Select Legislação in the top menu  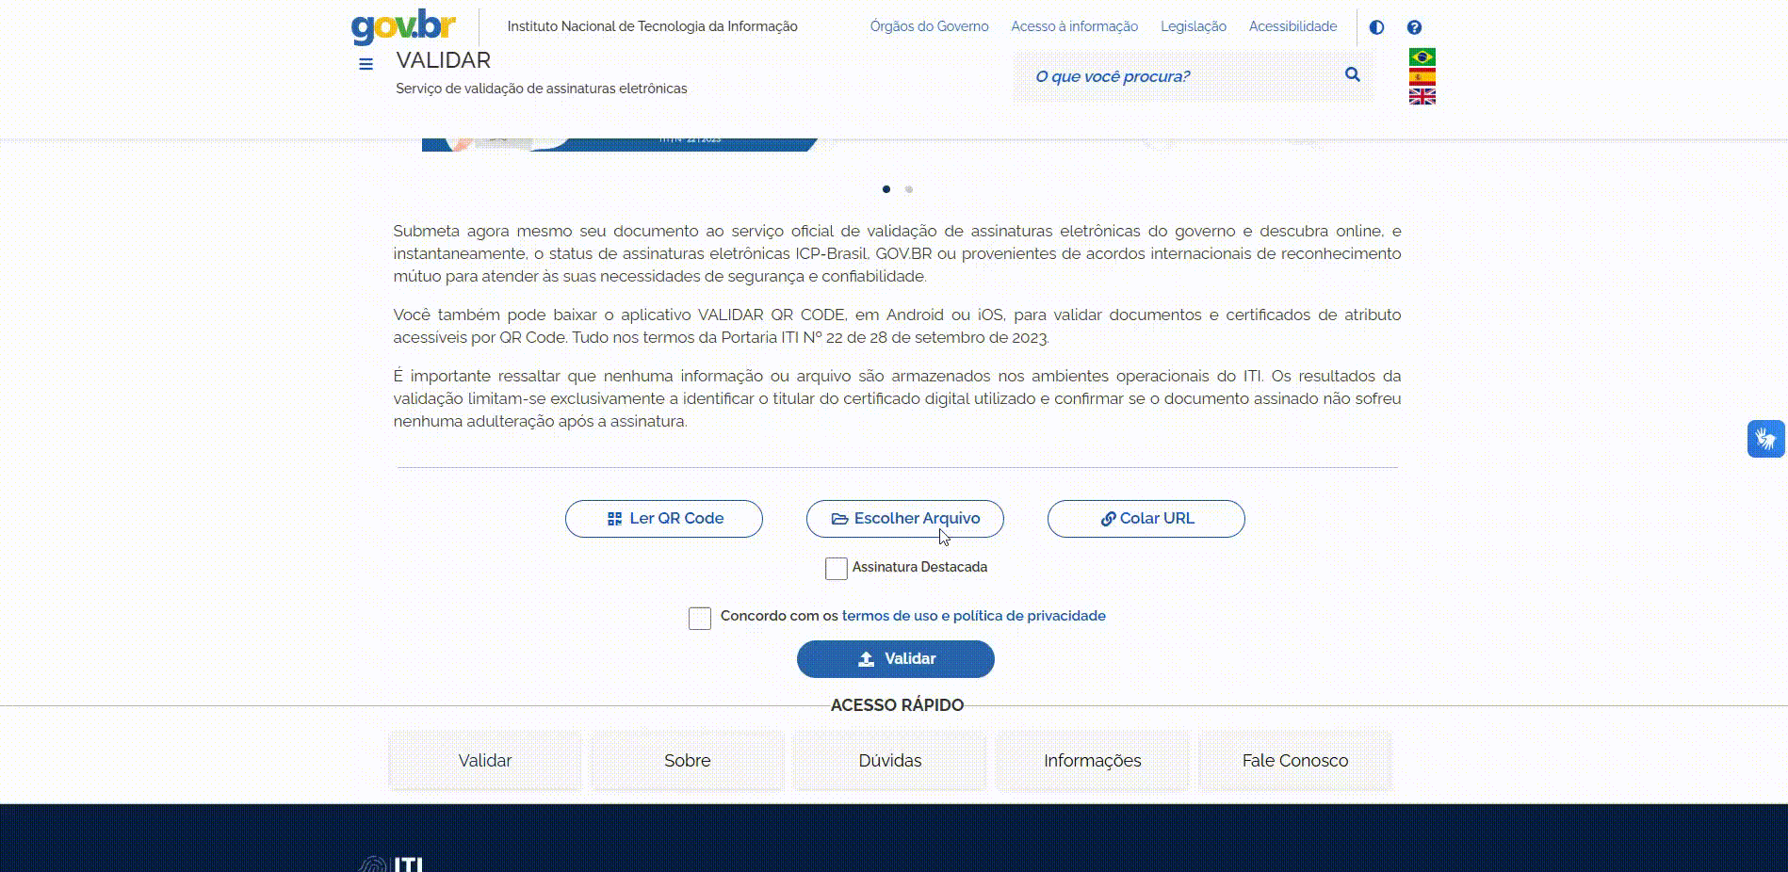click(x=1193, y=26)
